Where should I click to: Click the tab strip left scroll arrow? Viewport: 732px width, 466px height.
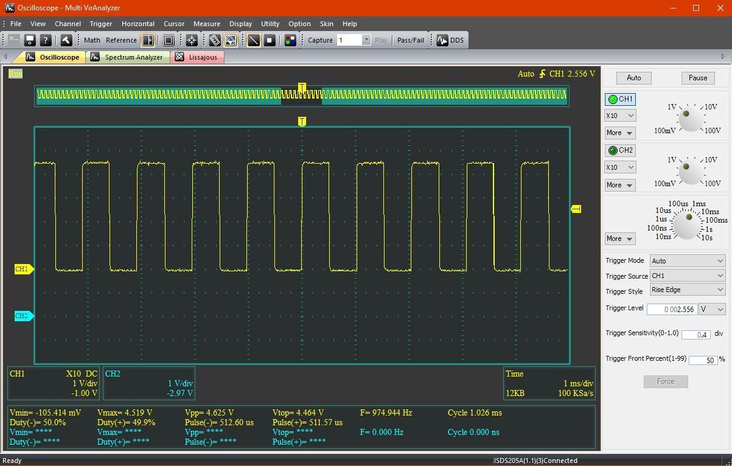(5, 57)
